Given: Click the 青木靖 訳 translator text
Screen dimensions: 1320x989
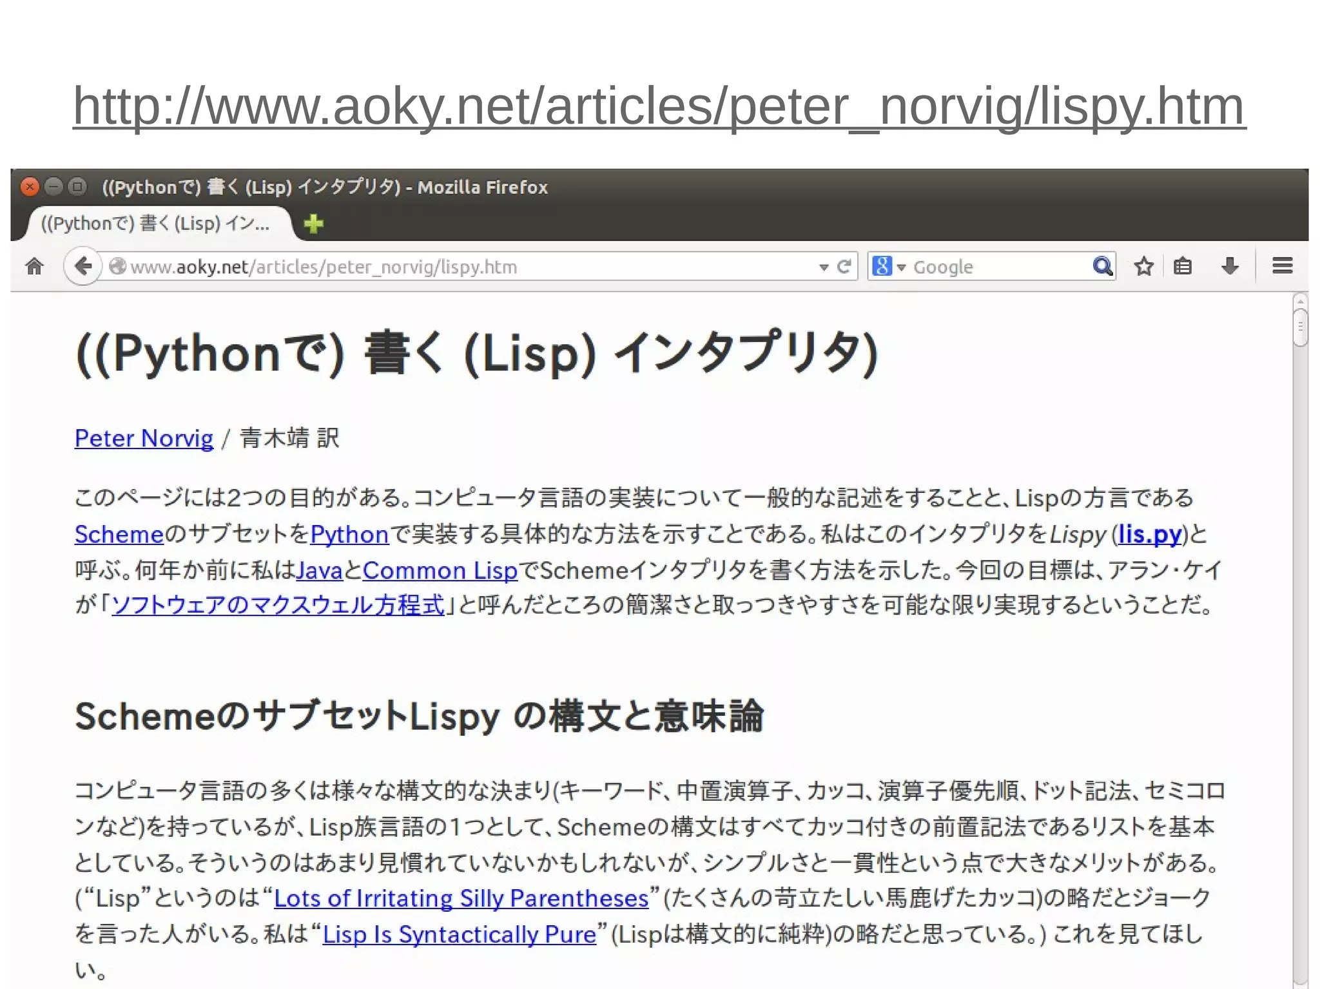Looking at the screenshot, I should (289, 438).
